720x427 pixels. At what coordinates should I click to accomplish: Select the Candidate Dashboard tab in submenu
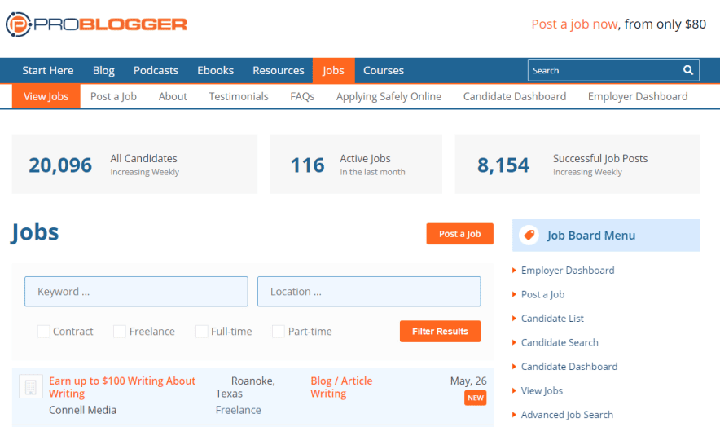coord(515,96)
